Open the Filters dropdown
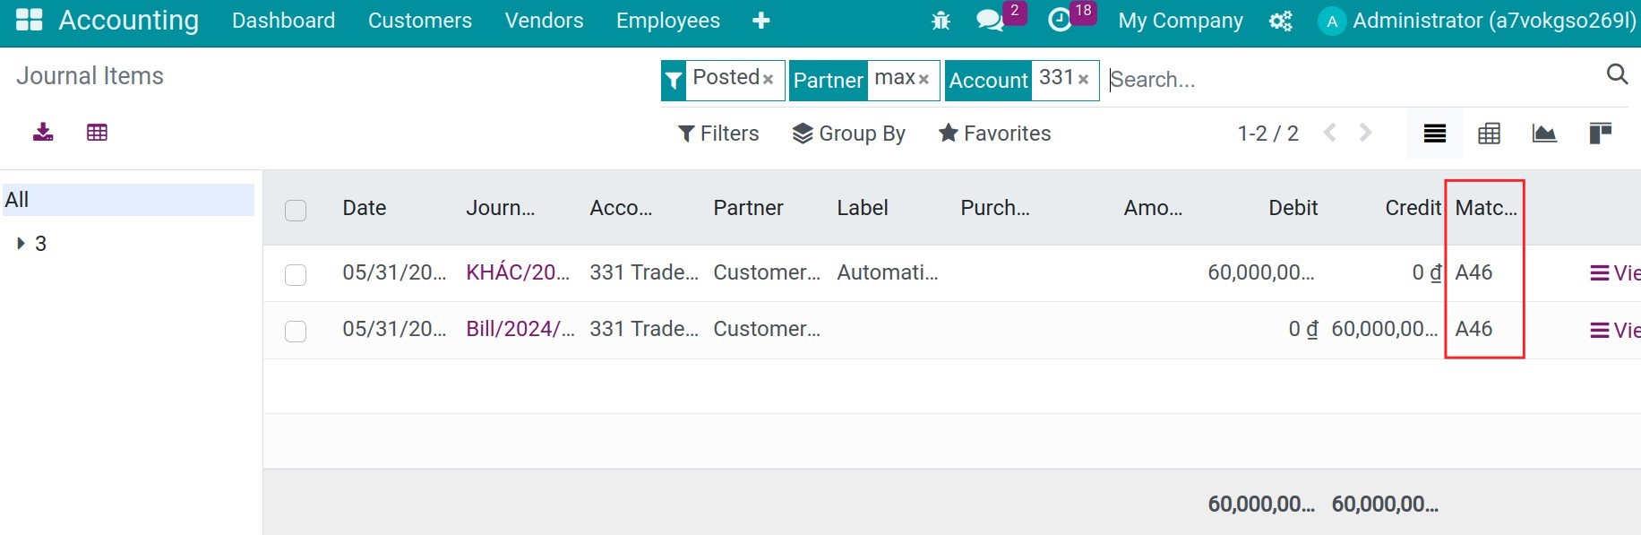 pyautogui.click(x=718, y=134)
